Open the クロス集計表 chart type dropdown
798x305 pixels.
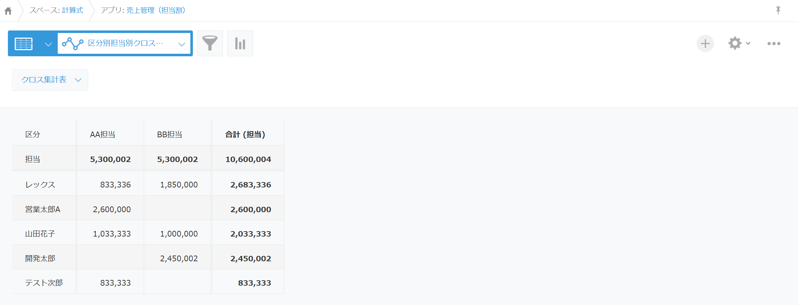tap(50, 80)
